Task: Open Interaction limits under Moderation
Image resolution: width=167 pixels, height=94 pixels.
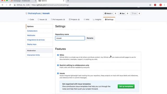Action: (x=39, y=55)
